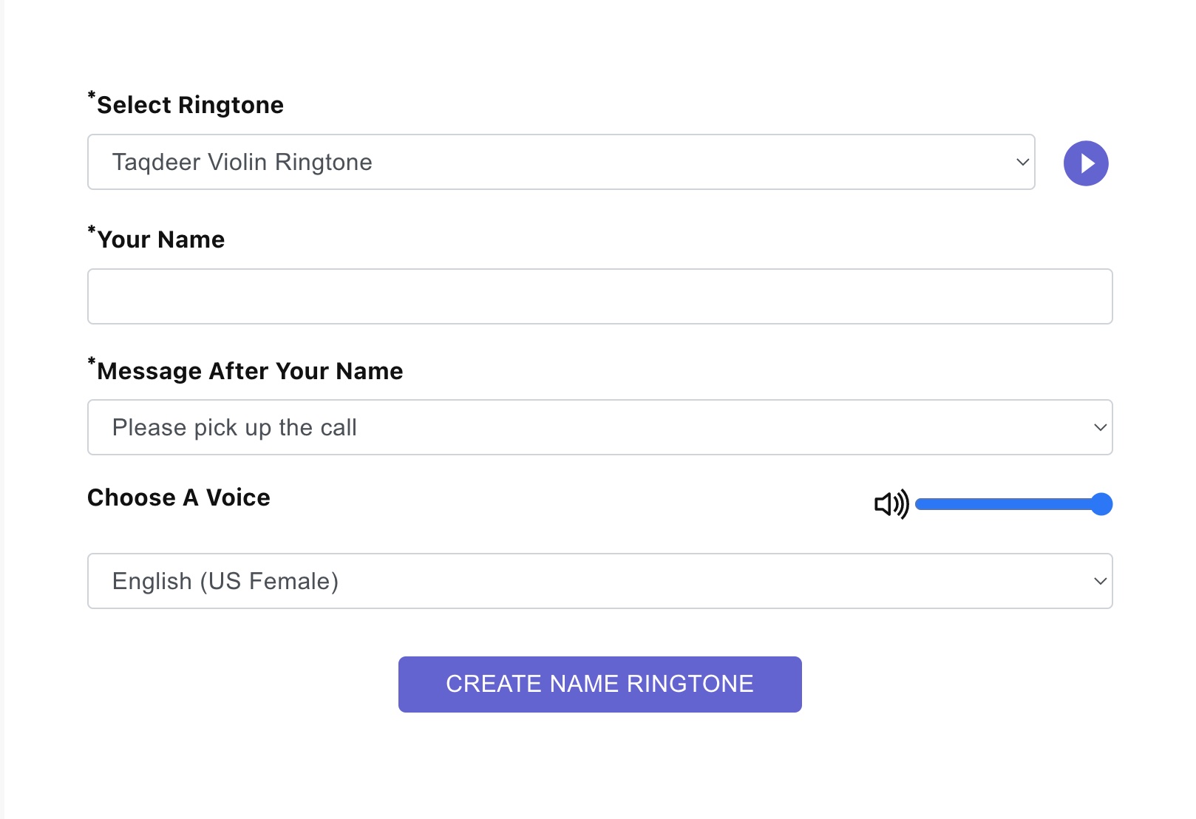Click the asterisk beside Select Ringtone
1196x819 pixels.
point(92,95)
